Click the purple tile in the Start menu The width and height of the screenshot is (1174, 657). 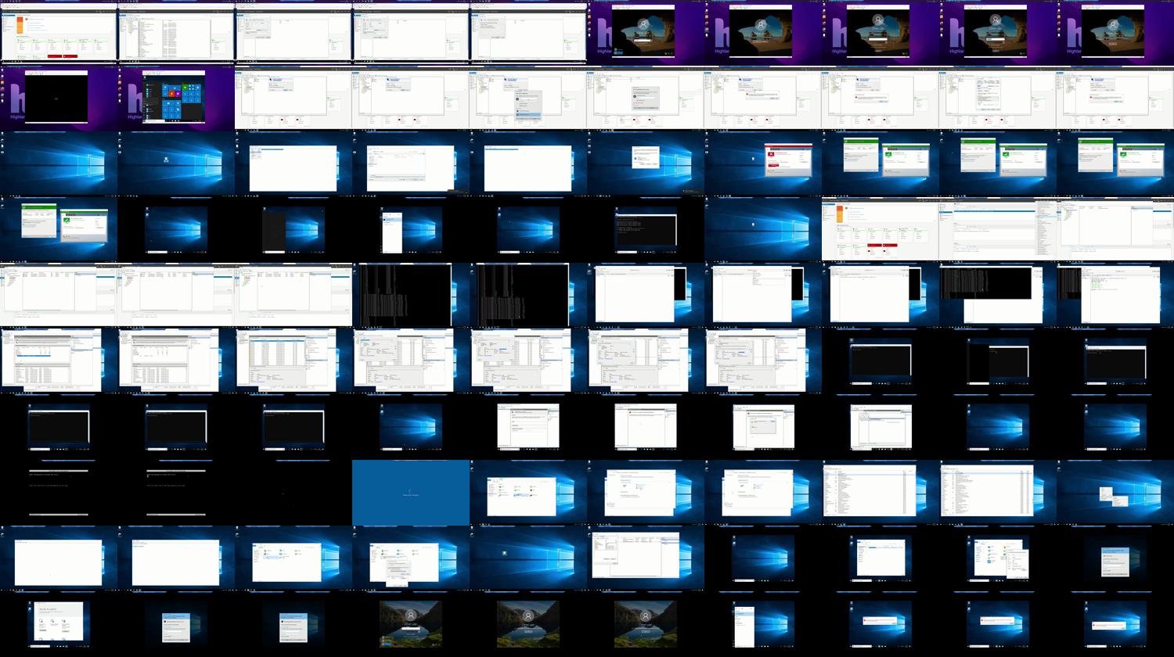(178, 93)
